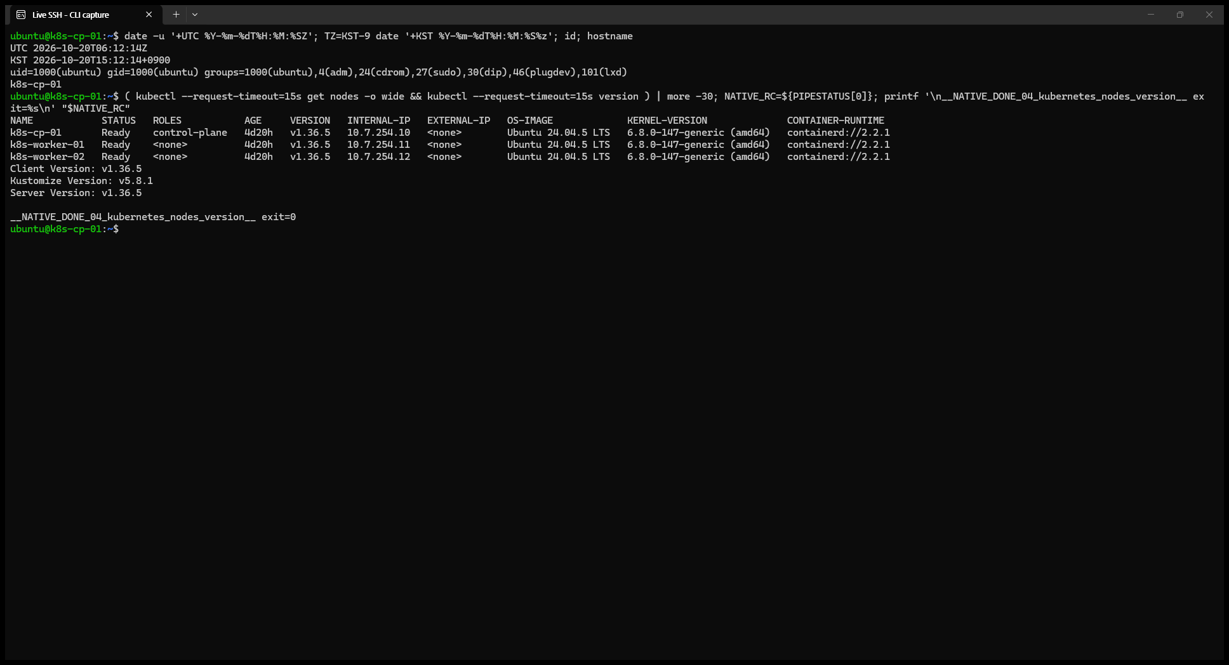The width and height of the screenshot is (1229, 665).
Task: Click the uid=1000(ubuntu) id output line
Action: coord(319,72)
